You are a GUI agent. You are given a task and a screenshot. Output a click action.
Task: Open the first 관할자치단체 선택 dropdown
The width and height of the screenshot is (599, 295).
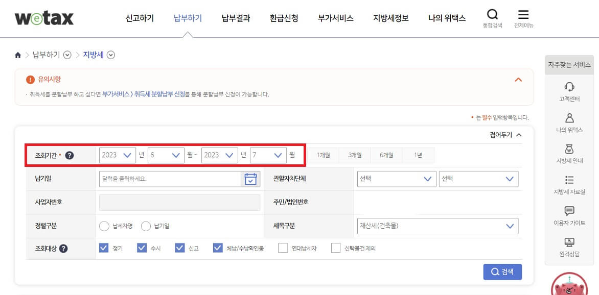point(396,179)
